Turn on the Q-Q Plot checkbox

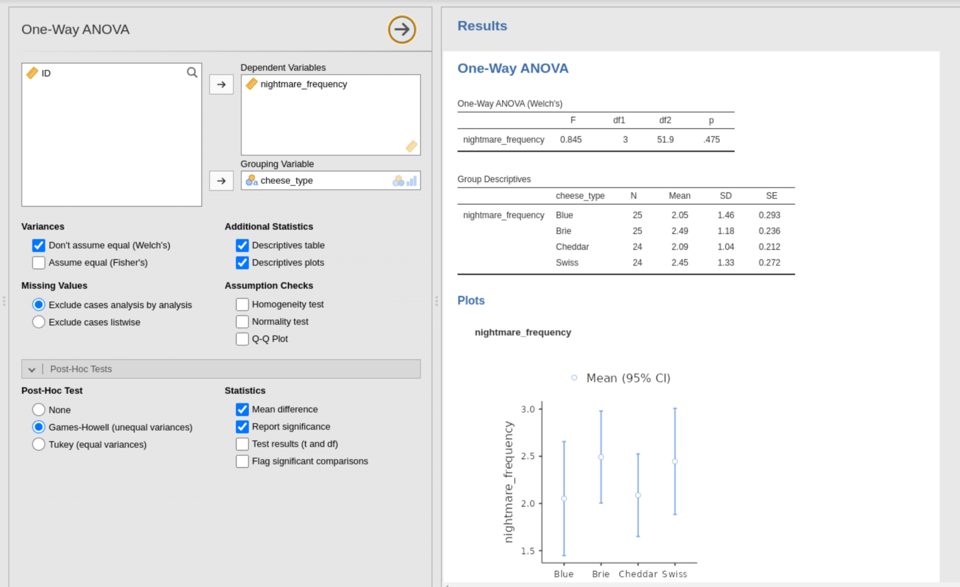(x=242, y=339)
